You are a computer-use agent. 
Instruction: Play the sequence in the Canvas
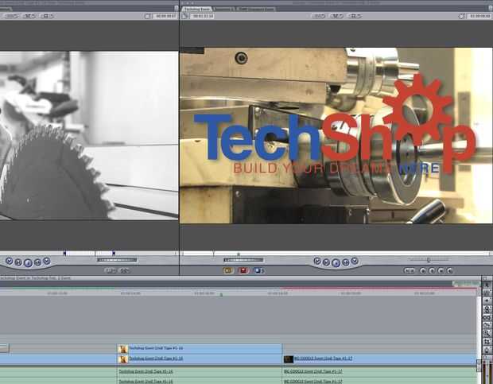click(336, 262)
